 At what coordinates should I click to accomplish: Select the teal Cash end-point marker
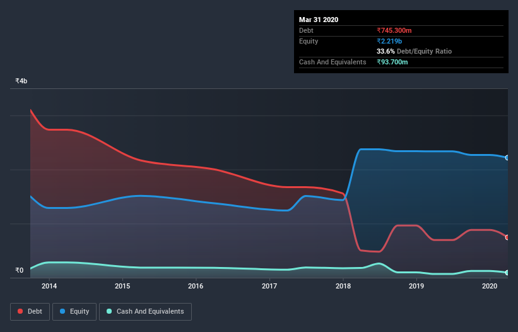pyautogui.click(x=507, y=273)
